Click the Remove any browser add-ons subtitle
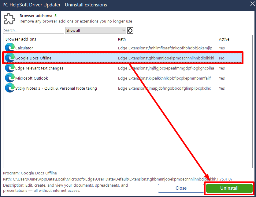 pyautogui.click(x=76, y=21)
